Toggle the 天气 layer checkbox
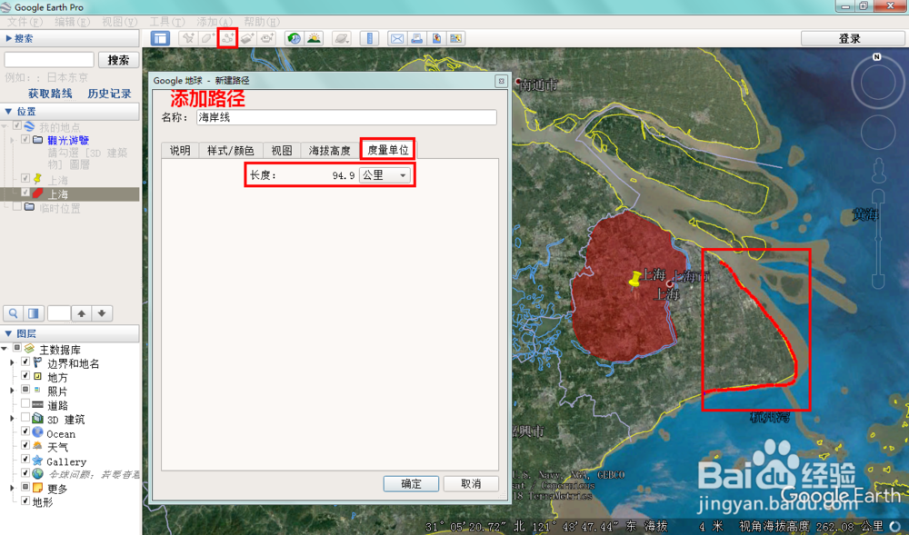 [25, 445]
